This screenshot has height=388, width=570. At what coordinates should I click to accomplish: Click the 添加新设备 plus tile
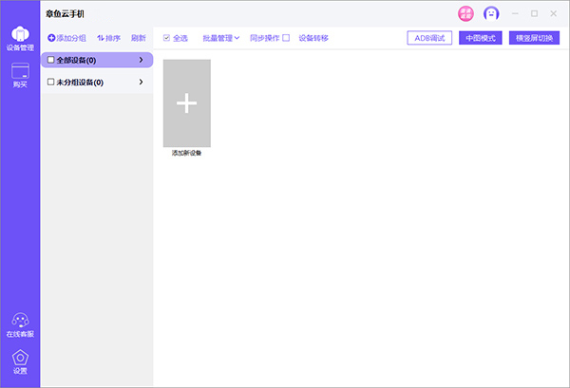point(187,102)
